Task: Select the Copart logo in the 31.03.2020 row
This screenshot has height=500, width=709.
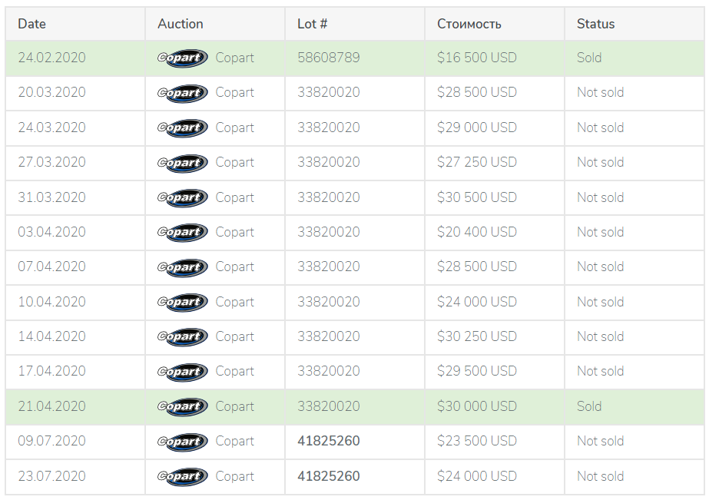Action: pos(182,197)
